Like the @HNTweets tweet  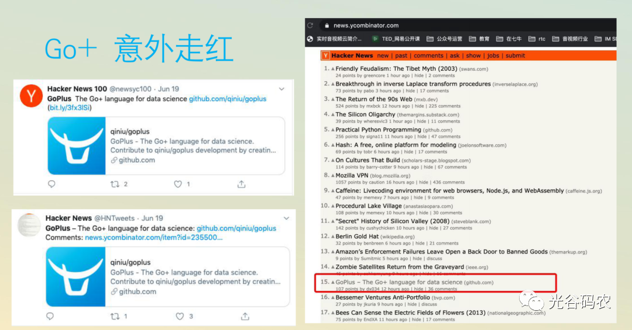(x=180, y=317)
